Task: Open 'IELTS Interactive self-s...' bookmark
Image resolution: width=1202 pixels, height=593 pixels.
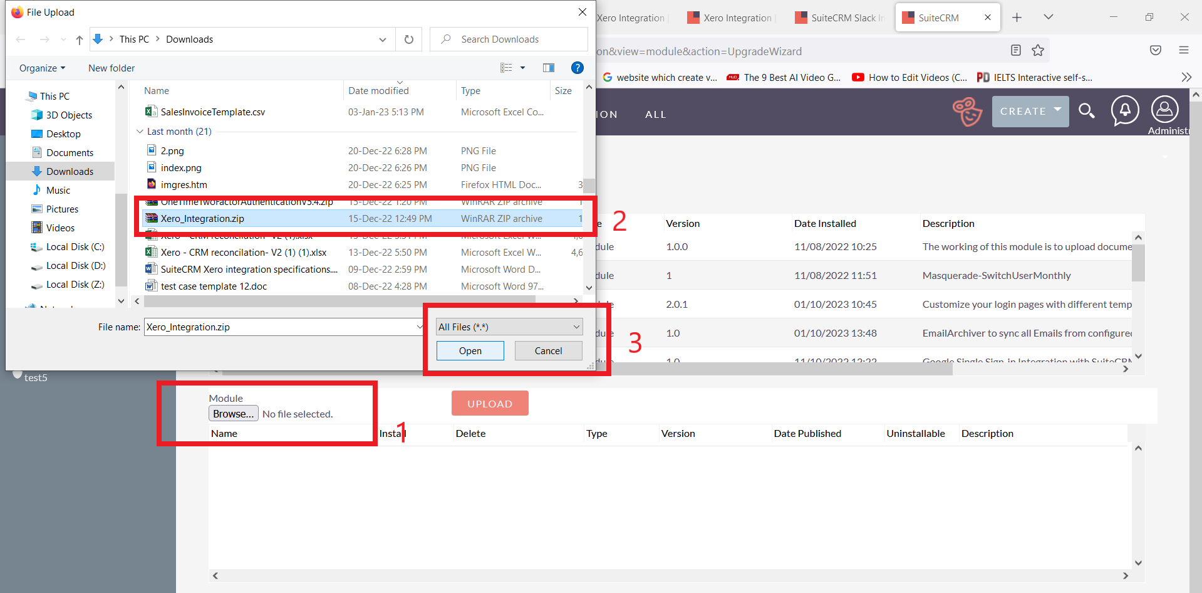Action: [1035, 77]
